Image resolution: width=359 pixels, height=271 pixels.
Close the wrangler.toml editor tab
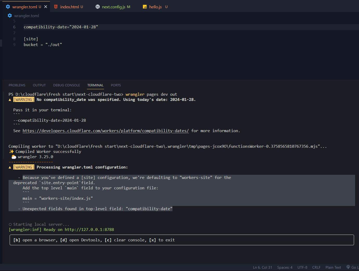click(46, 7)
